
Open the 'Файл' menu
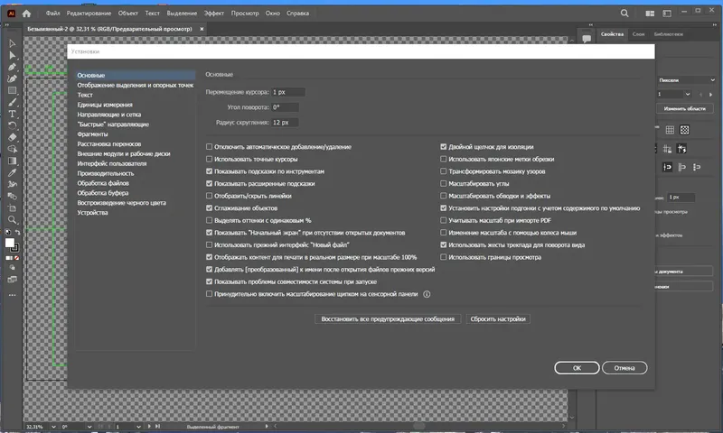coord(53,14)
